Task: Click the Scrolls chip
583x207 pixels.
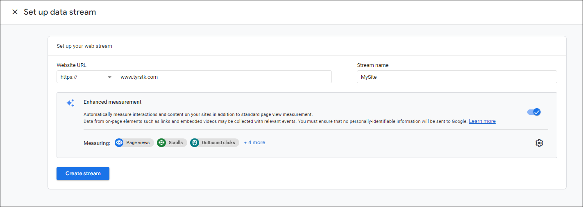Action: 172,142
